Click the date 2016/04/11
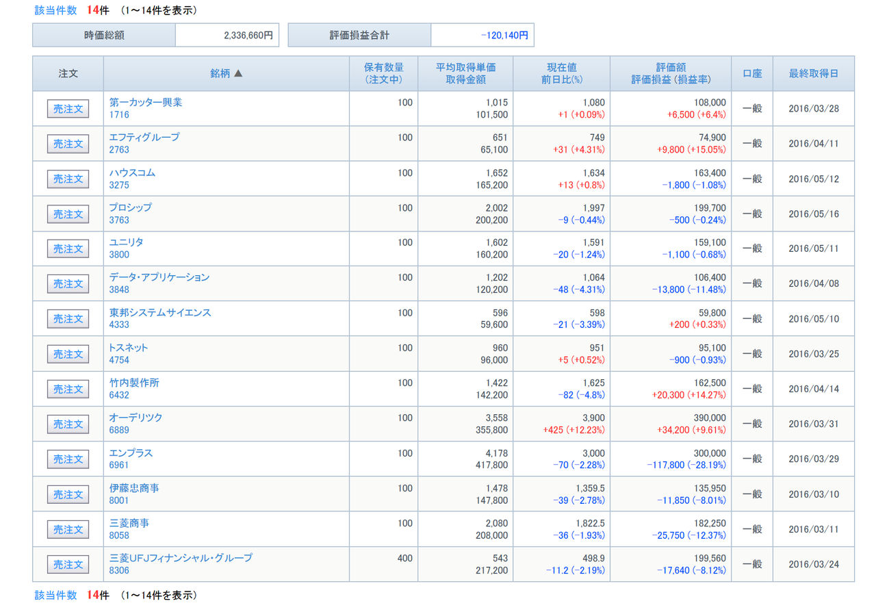The height and width of the screenshot is (612, 876). (814, 144)
